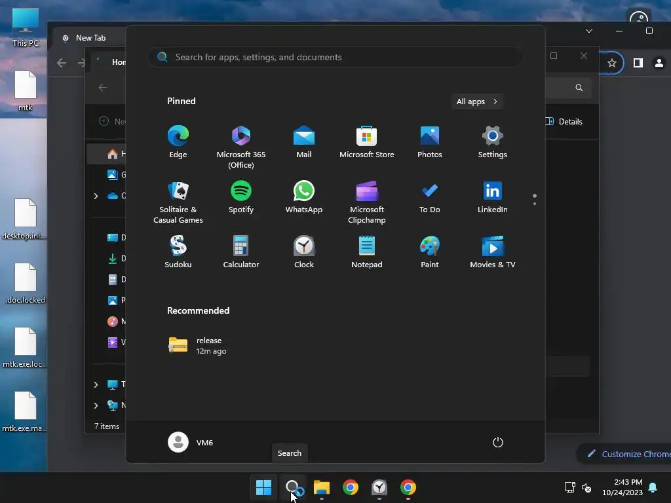Click the power button in Start menu

tap(498, 442)
